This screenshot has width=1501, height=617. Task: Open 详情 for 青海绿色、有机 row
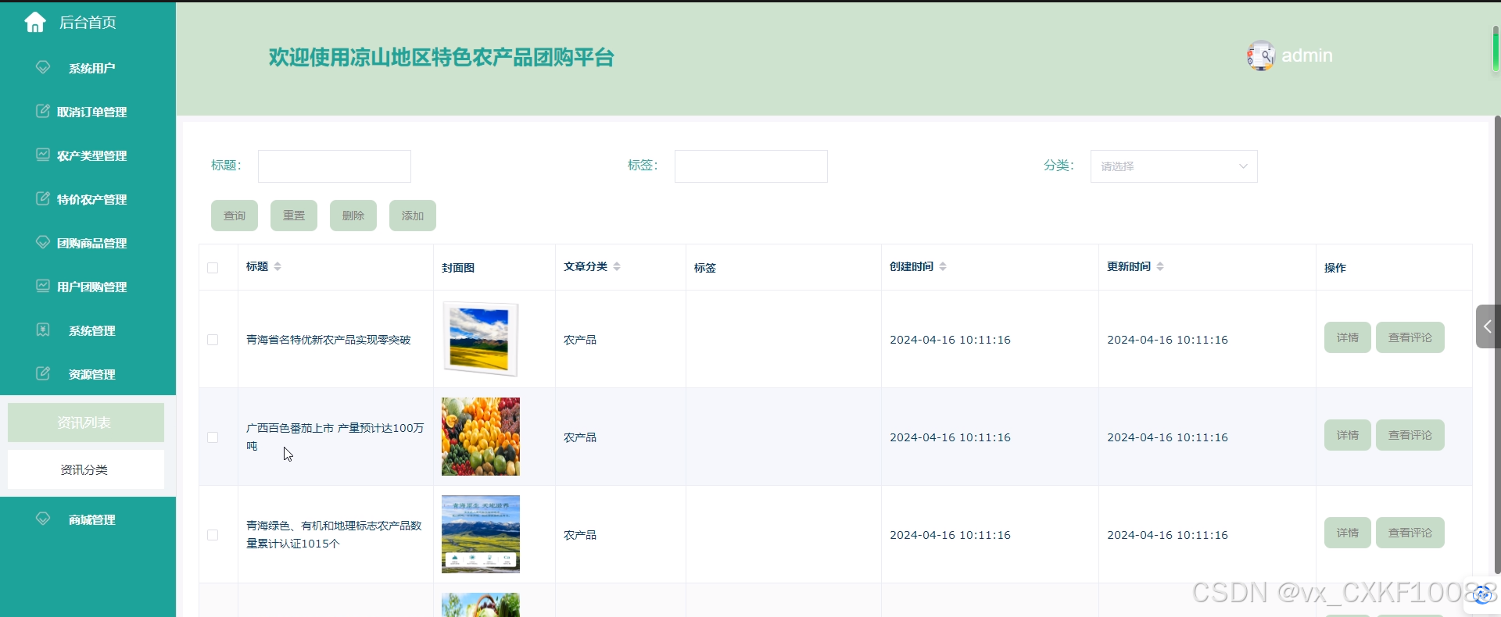pyautogui.click(x=1348, y=533)
